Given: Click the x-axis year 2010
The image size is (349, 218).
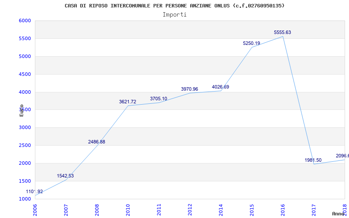Looking at the screenshot, I should [128, 210].
